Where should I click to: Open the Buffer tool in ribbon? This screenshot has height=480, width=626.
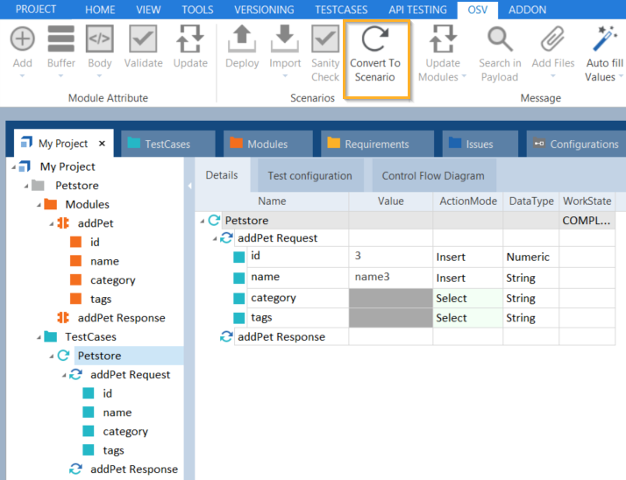tap(60, 40)
